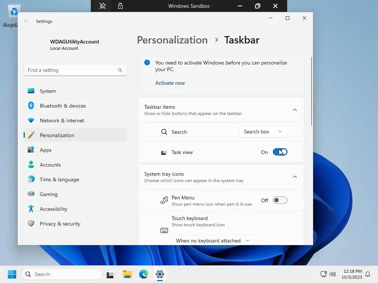
Task: Restore down the Windows Sandbox window
Action: [257, 6]
